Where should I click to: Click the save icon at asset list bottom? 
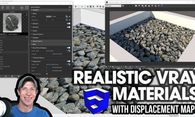(x=12, y=76)
